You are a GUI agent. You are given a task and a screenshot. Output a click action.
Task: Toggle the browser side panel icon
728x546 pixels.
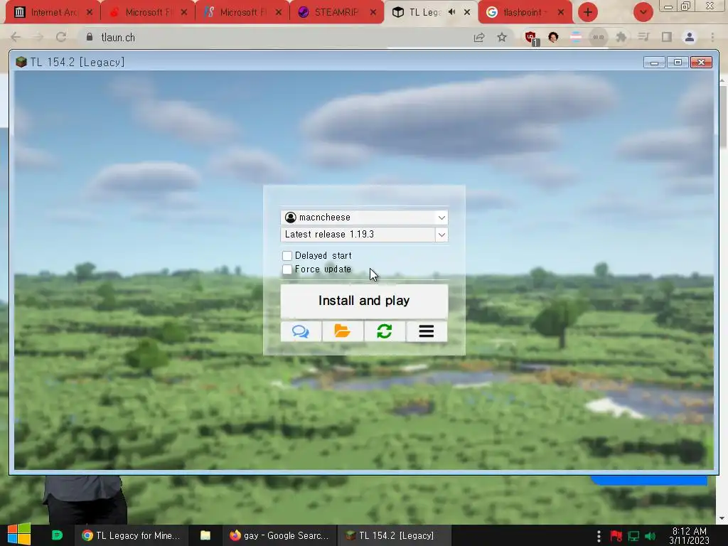(667, 37)
